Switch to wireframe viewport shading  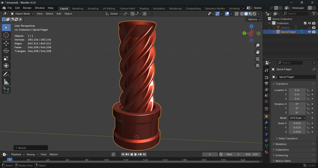pyautogui.click(x=242, y=14)
